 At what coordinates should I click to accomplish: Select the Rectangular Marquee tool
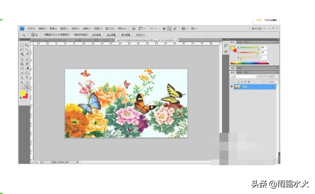pos(22,45)
